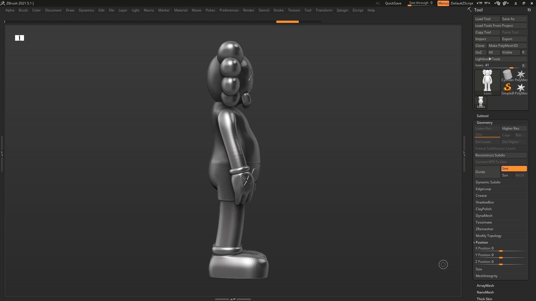Expand the ArrayMesh section
This screenshot has height=301, width=536.
pyautogui.click(x=485, y=286)
